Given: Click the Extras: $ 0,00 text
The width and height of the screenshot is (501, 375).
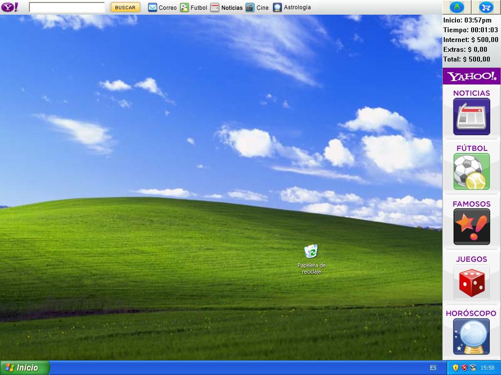Looking at the screenshot, I should point(465,49).
